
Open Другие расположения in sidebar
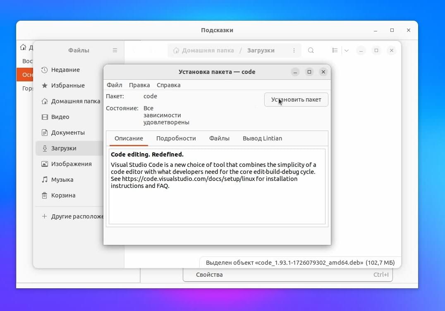[x=69, y=216]
